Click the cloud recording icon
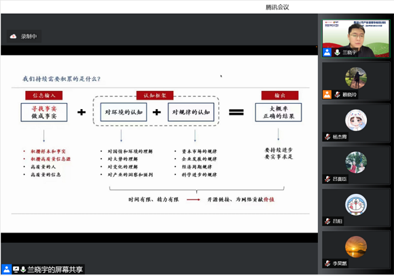This screenshot has height=276, width=394. [x=14, y=37]
